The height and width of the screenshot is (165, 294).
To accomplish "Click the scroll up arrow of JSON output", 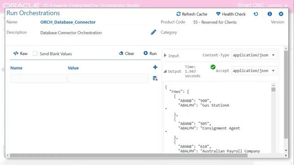I will click(x=273, y=85).
